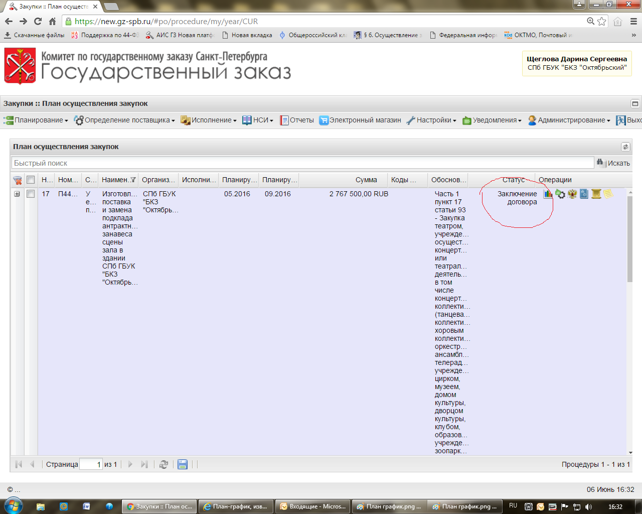Click the volume icon in the system tray
The image size is (642, 514).
(588, 506)
